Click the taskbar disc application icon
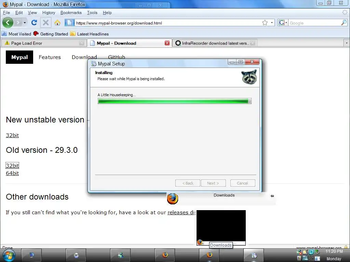The height and width of the screenshot is (262, 350). pyautogui.click(x=76, y=255)
